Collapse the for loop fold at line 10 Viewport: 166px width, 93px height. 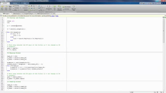pyautogui.click(x=6, y=32)
